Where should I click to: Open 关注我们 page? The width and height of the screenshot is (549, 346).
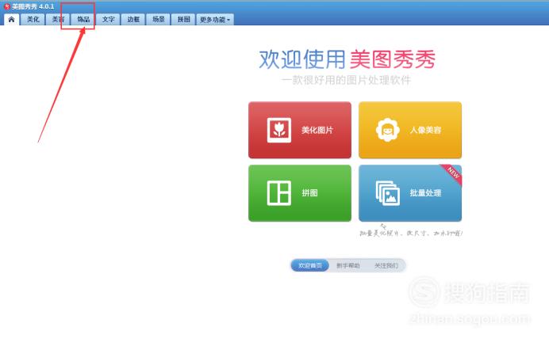(x=386, y=265)
